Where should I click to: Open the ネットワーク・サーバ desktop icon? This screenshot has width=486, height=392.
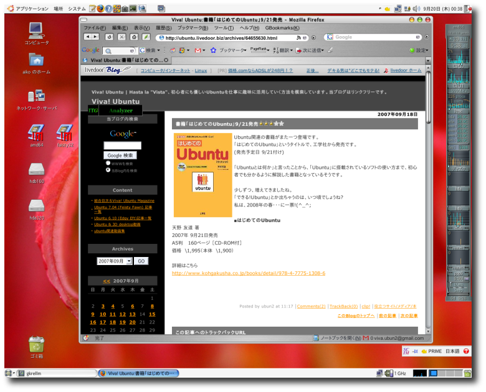click(37, 100)
